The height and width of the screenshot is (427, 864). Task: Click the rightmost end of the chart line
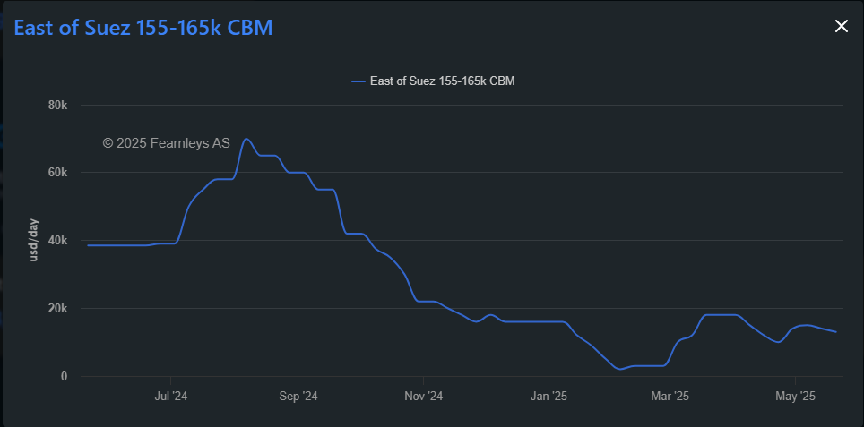point(836,332)
